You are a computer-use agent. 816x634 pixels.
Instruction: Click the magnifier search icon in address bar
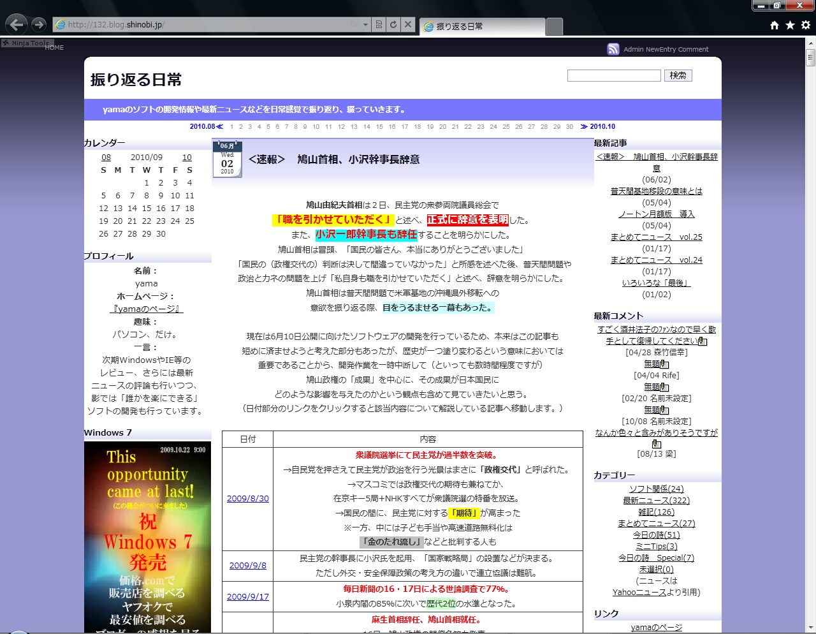click(354, 24)
